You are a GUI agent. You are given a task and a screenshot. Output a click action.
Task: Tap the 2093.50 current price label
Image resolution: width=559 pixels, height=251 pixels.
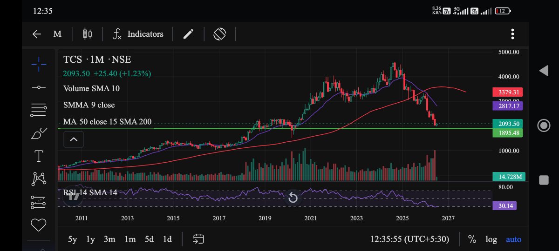click(x=508, y=124)
